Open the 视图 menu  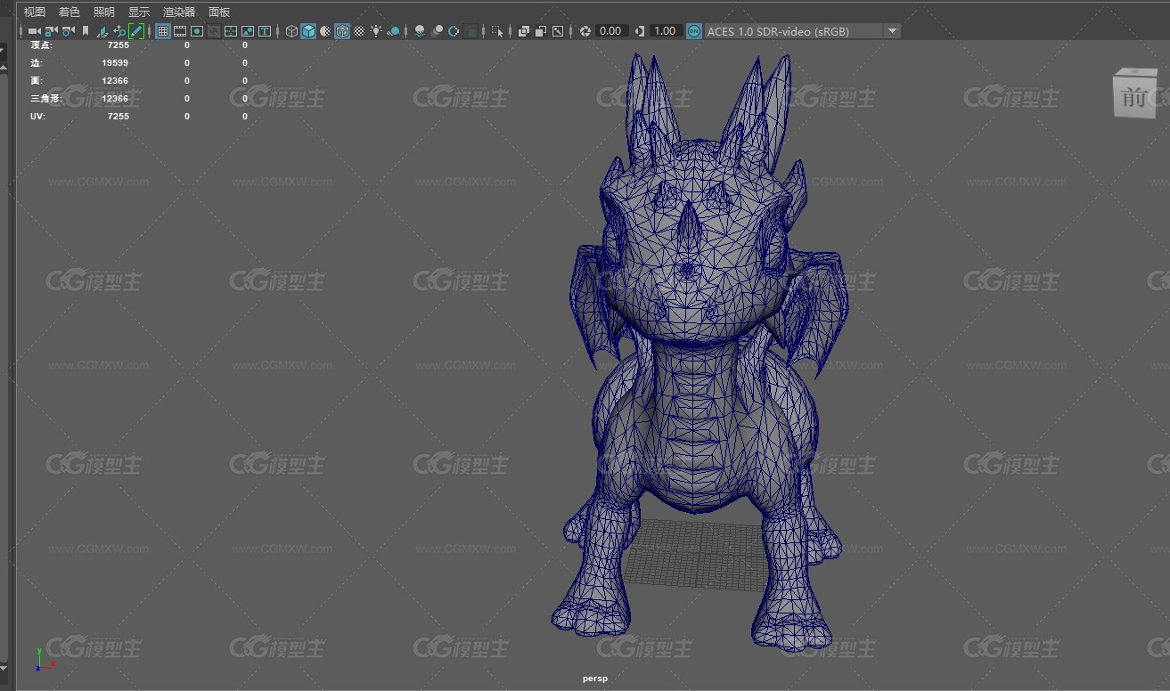tap(35, 12)
